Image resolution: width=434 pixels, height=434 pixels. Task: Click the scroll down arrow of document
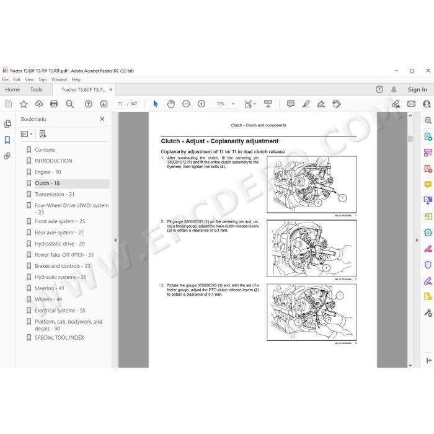pyautogui.click(x=410, y=365)
